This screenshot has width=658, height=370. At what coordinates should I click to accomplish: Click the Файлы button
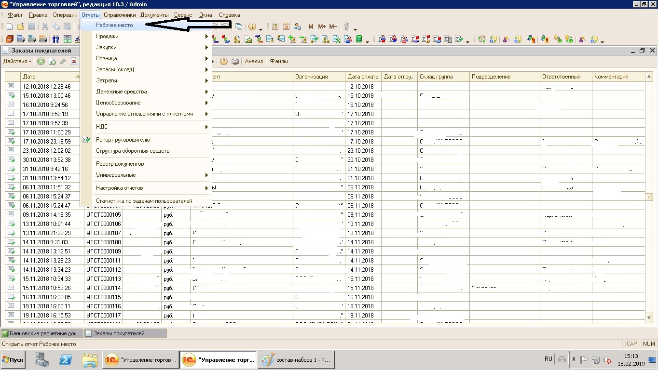[x=279, y=61]
